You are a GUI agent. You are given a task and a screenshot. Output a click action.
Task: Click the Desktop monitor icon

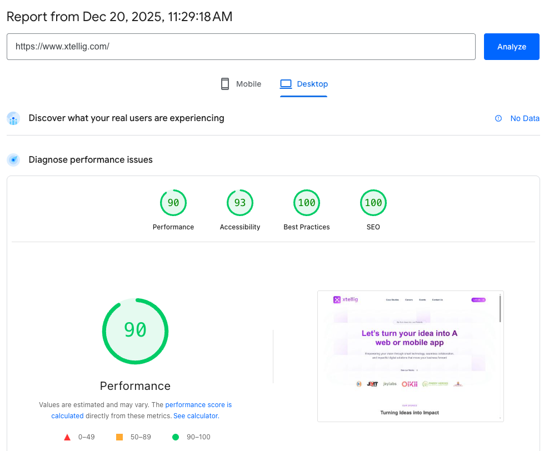click(x=285, y=83)
